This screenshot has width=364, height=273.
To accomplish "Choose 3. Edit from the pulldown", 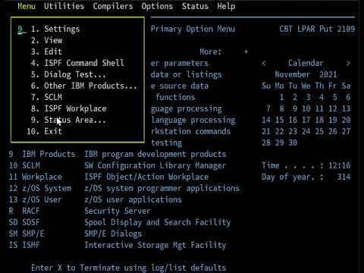I will point(46,52).
